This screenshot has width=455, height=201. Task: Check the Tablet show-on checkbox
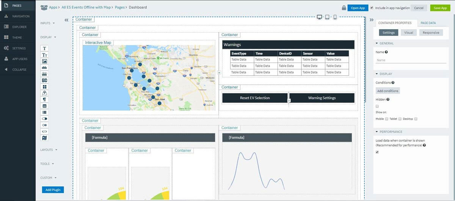pos(400,119)
